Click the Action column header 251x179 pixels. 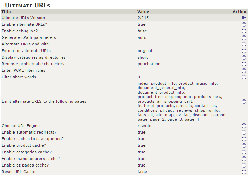coord(239,12)
